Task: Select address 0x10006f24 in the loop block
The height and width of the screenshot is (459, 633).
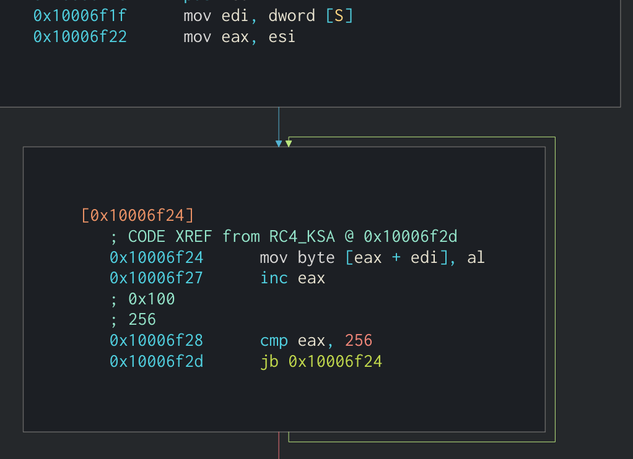Action: 156,257
